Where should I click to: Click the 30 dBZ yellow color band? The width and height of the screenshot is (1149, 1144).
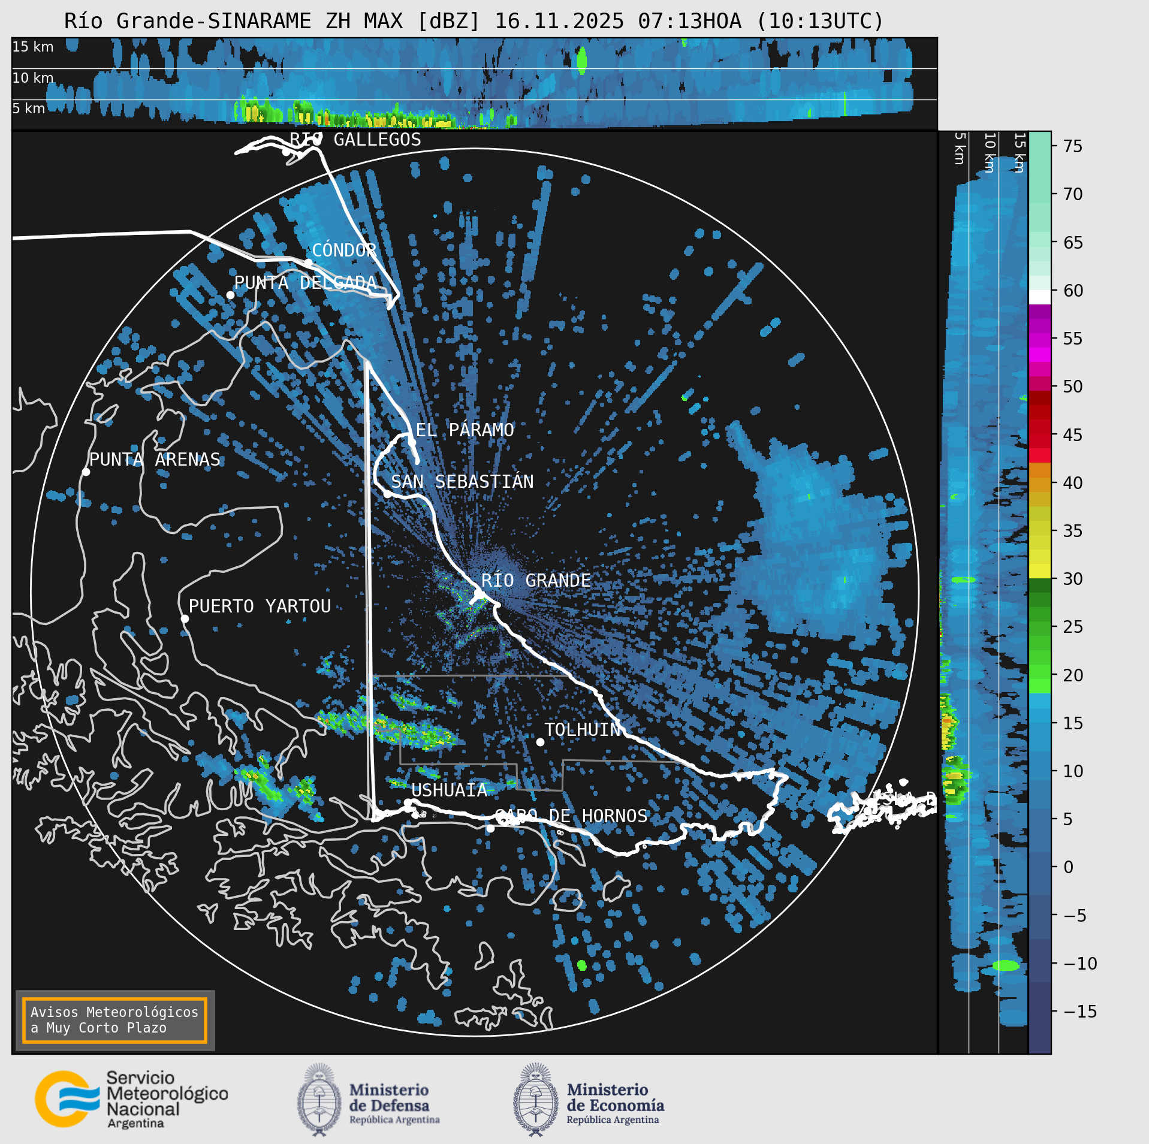coord(1040,571)
